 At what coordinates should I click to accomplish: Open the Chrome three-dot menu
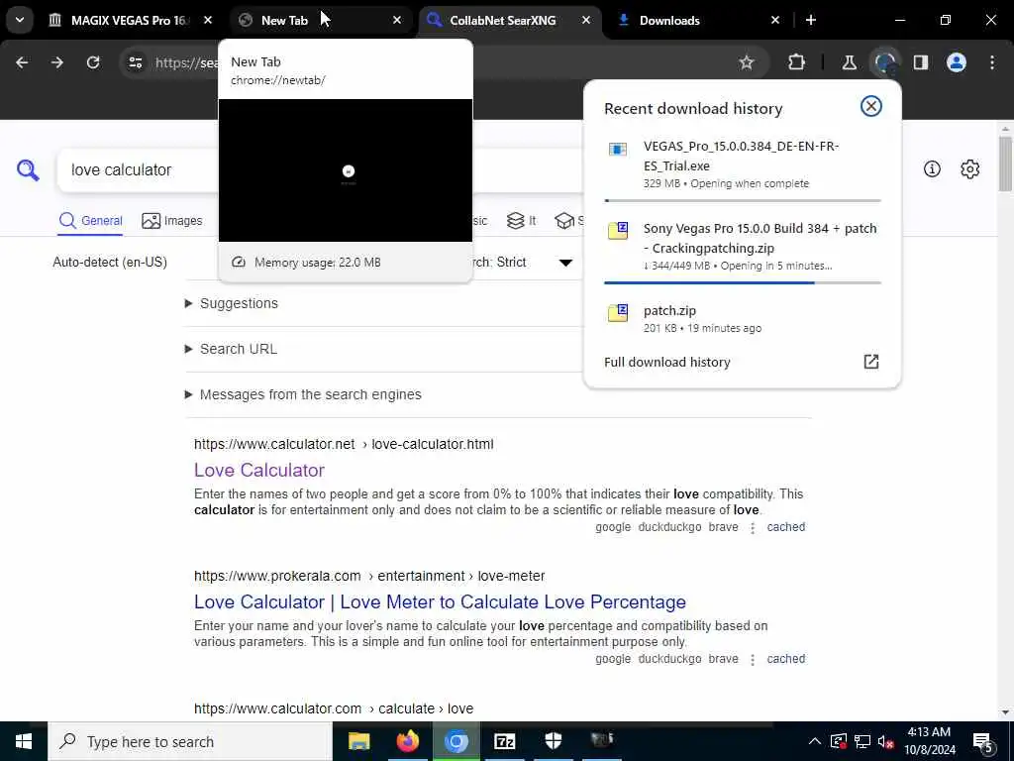pyautogui.click(x=992, y=62)
